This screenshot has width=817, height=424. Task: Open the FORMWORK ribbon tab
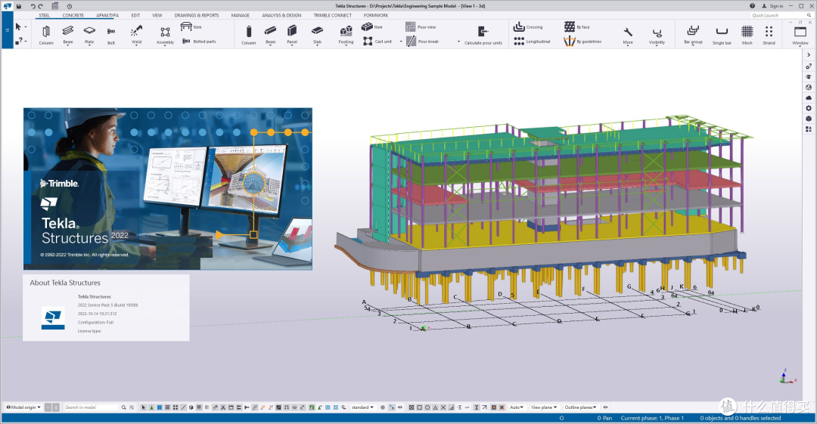[376, 16]
